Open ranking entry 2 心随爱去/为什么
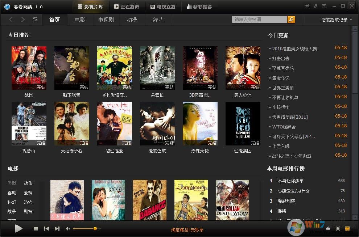Image resolution: width=359 pixels, height=237 pixels. click(x=293, y=191)
